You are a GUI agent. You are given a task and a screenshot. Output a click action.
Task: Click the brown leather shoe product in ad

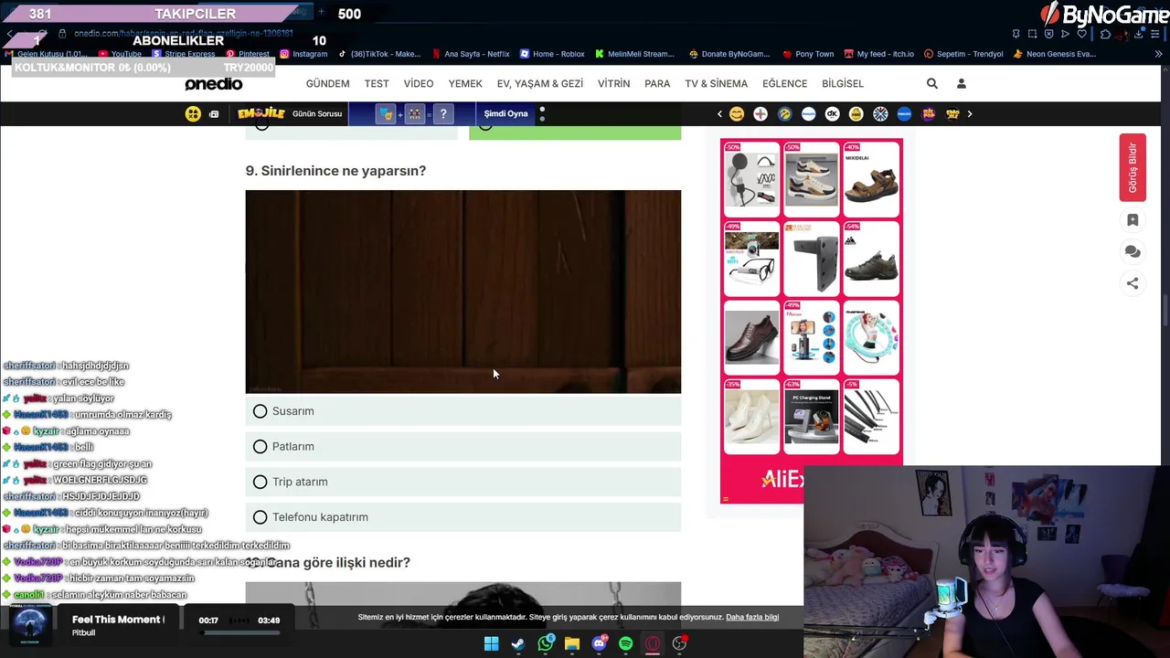751,337
